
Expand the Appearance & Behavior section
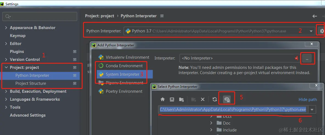6,28
